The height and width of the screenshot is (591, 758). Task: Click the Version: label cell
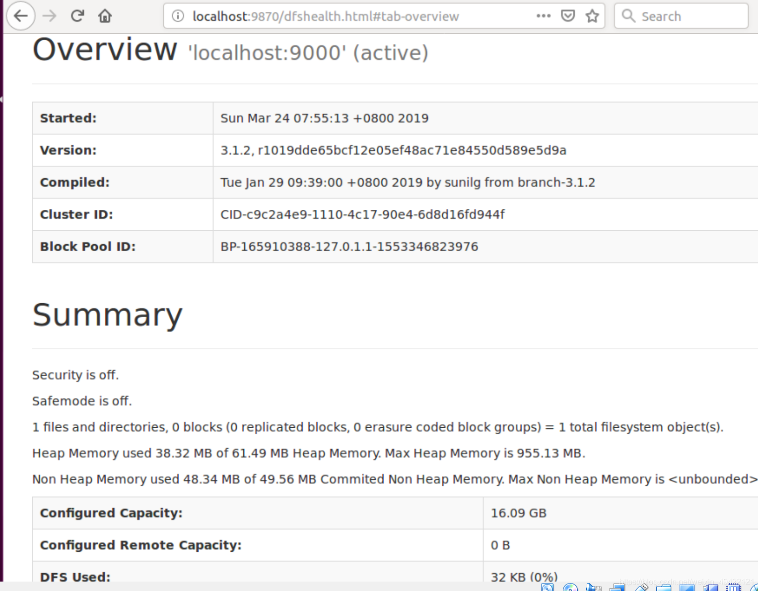click(123, 150)
